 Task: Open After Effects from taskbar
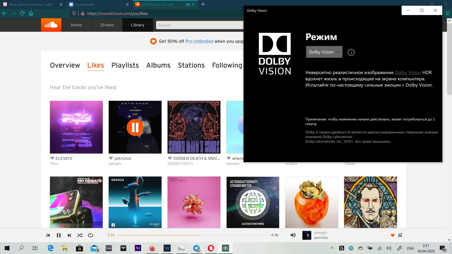138,248
